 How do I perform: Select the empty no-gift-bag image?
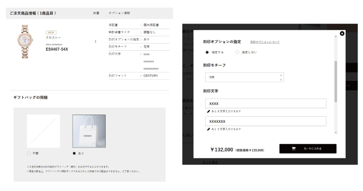click(44, 131)
